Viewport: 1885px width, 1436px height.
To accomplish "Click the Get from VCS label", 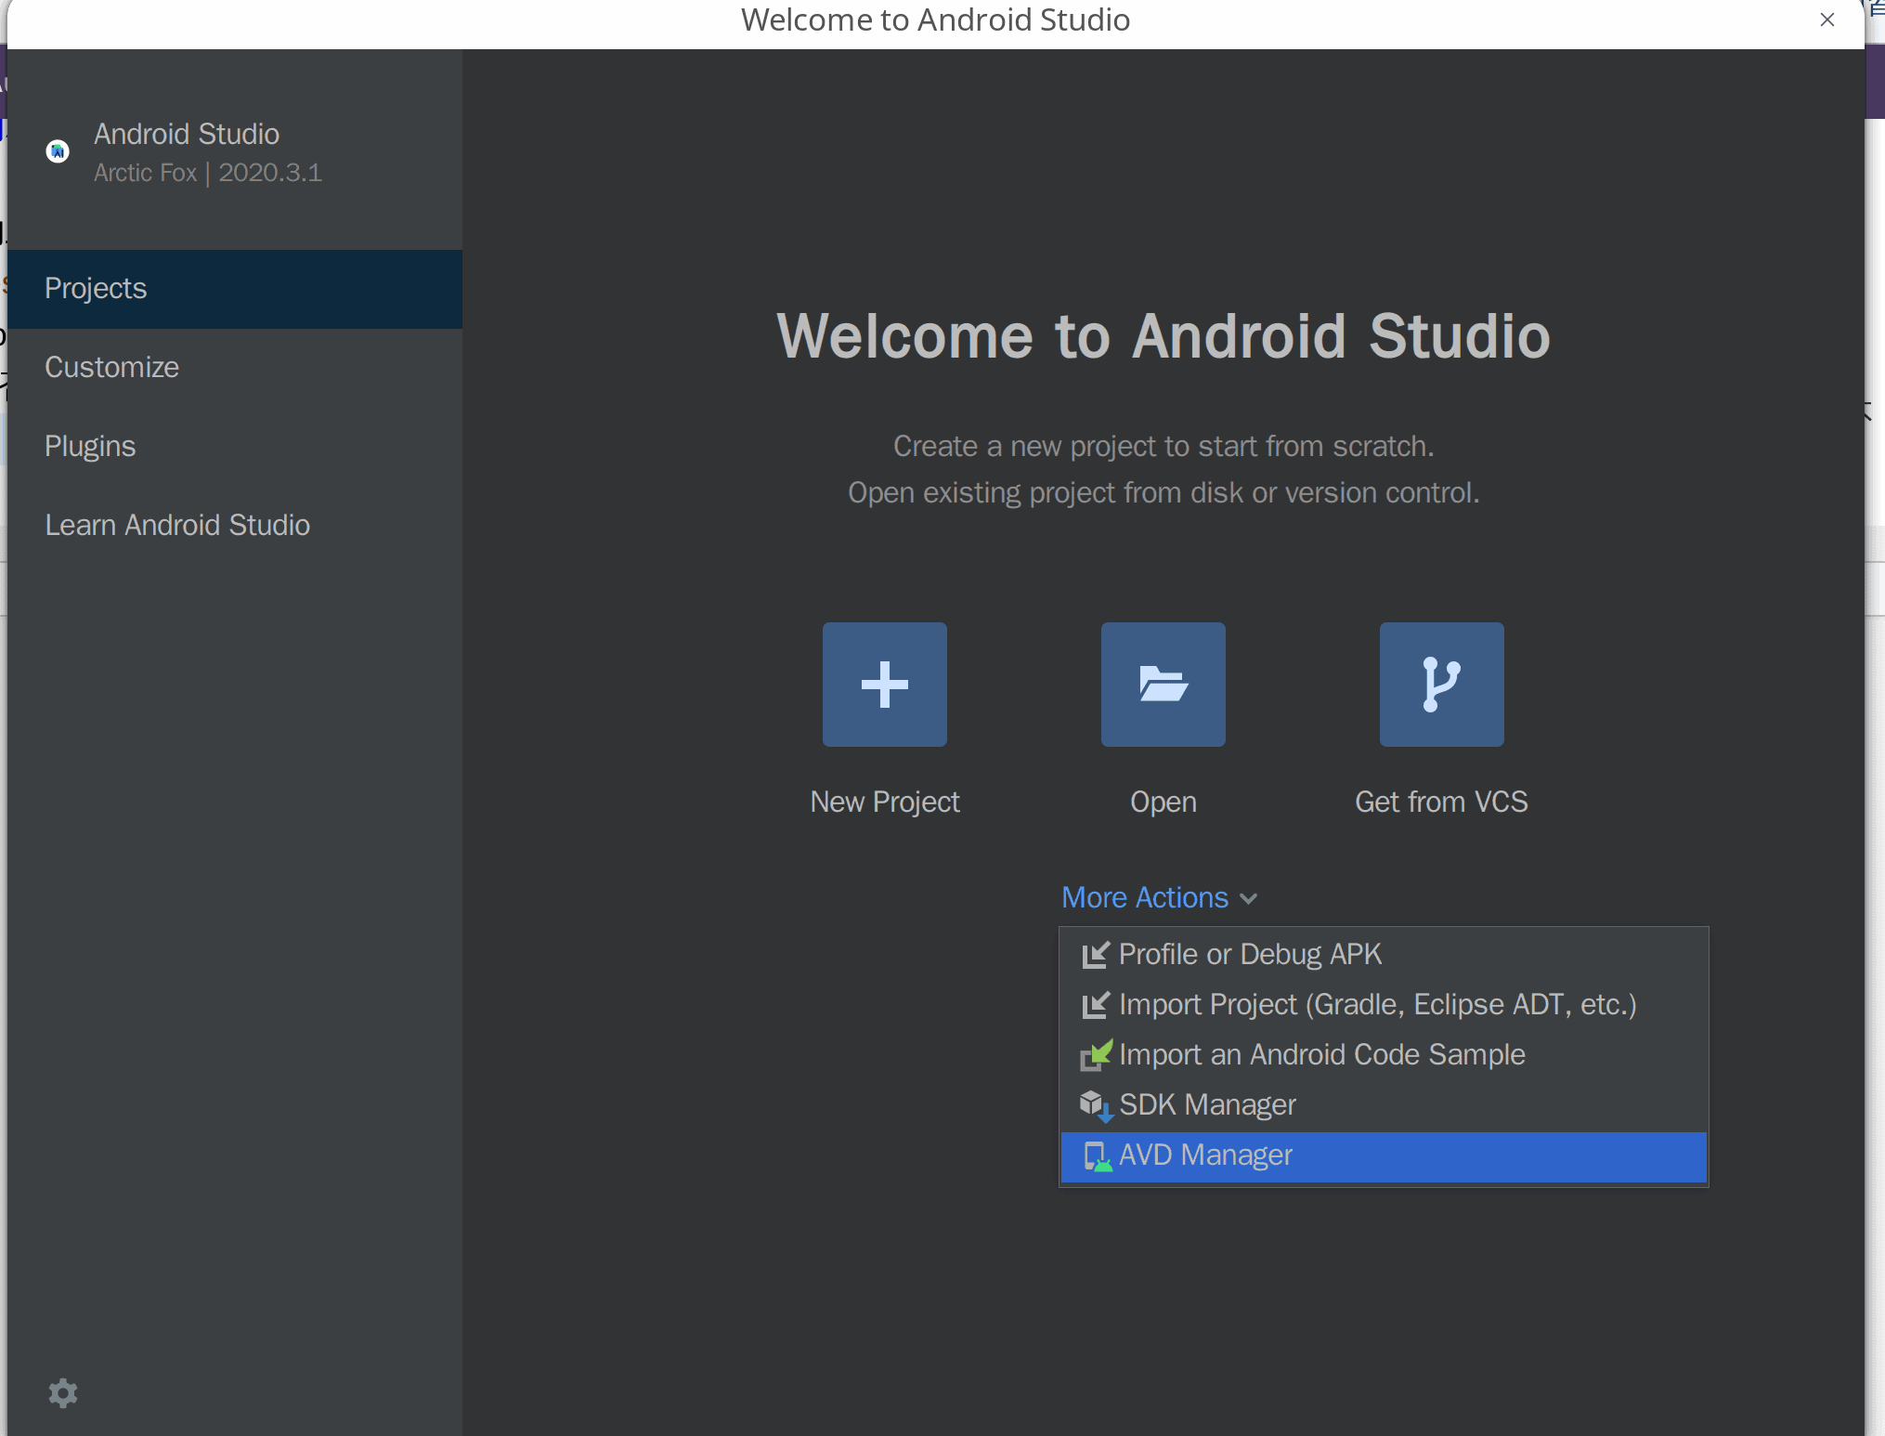I will (1441, 802).
